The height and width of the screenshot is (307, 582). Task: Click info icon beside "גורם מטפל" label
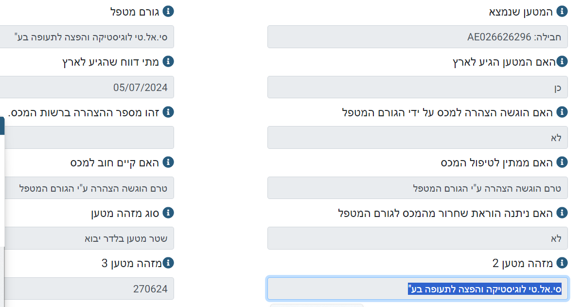click(x=168, y=11)
